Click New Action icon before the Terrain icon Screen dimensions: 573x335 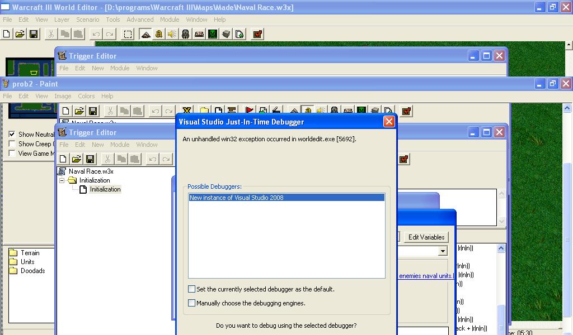click(276, 111)
